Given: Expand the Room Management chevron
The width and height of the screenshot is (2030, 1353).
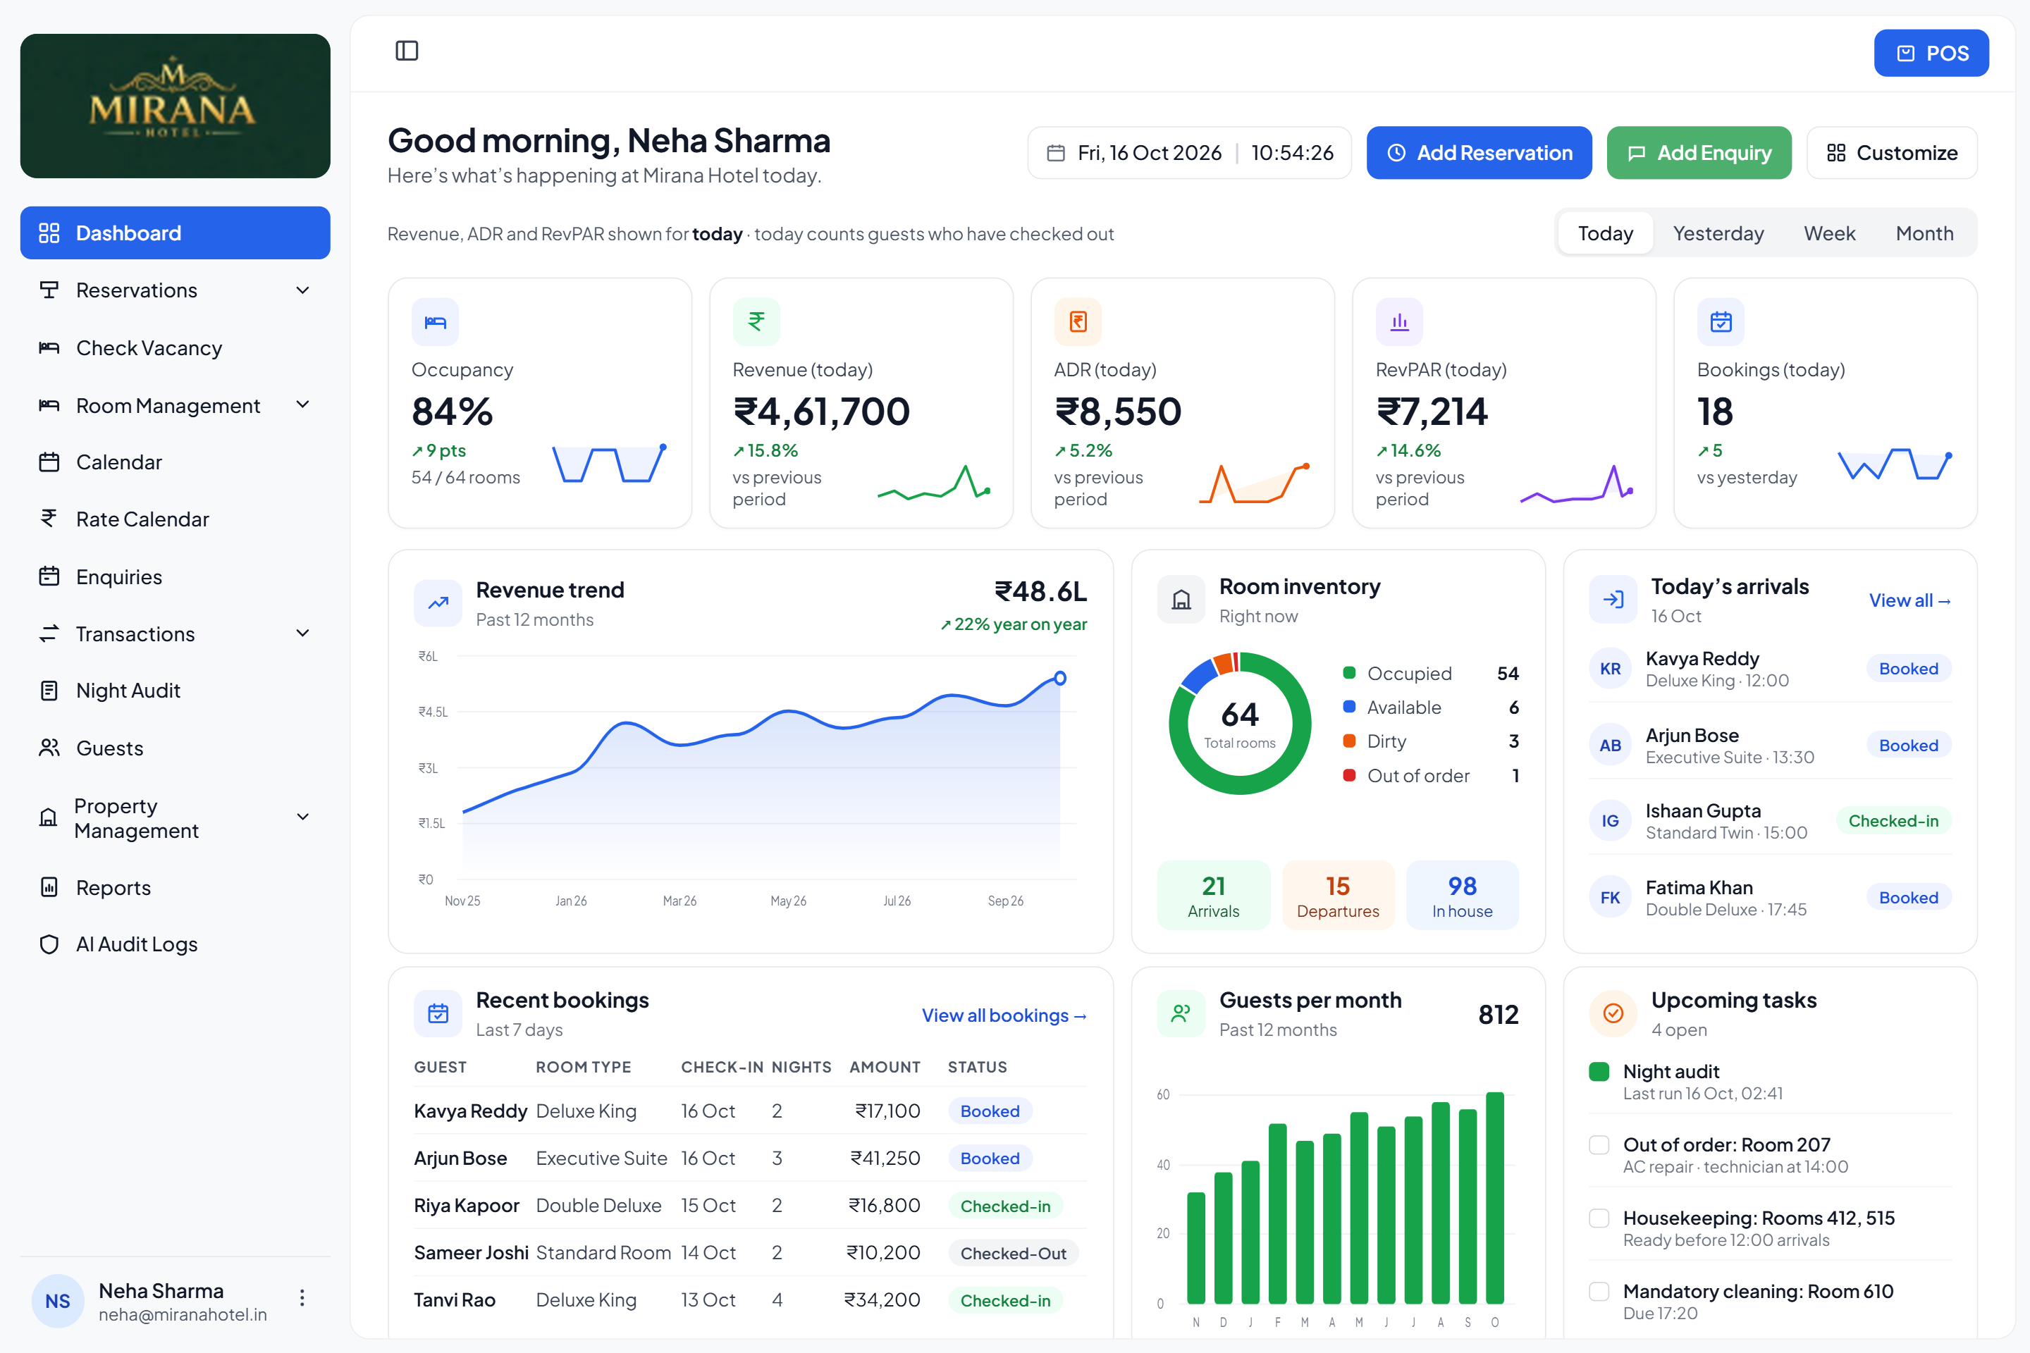Looking at the screenshot, I should (303, 404).
